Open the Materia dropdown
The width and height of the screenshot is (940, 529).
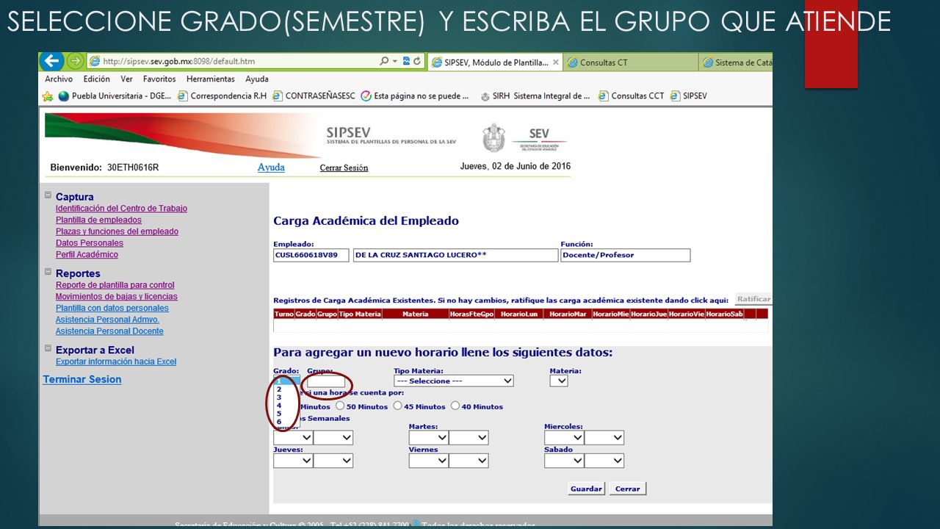559,381
